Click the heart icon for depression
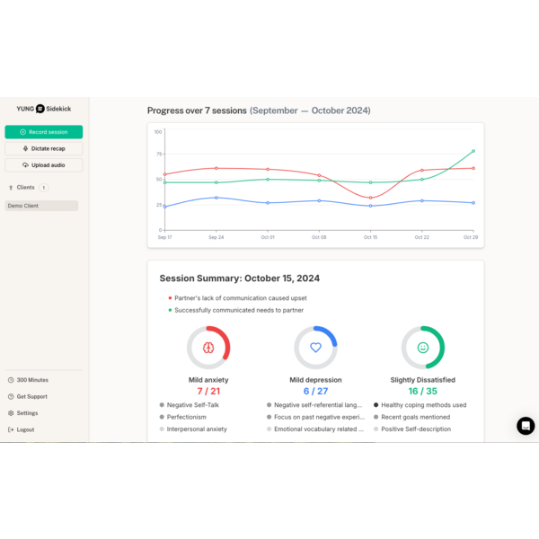539x539 pixels. pos(315,348)
